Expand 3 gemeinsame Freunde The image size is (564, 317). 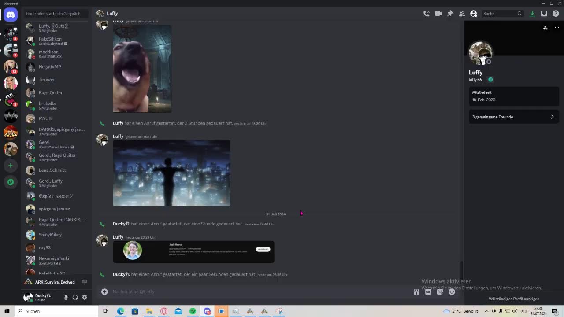[x=513, y=117]
